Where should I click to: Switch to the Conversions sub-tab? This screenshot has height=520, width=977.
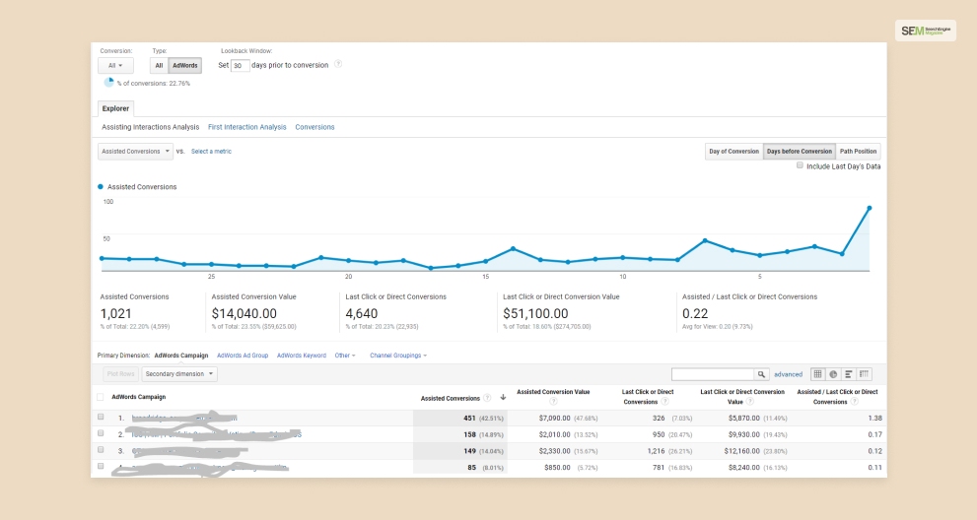[314, 127]
